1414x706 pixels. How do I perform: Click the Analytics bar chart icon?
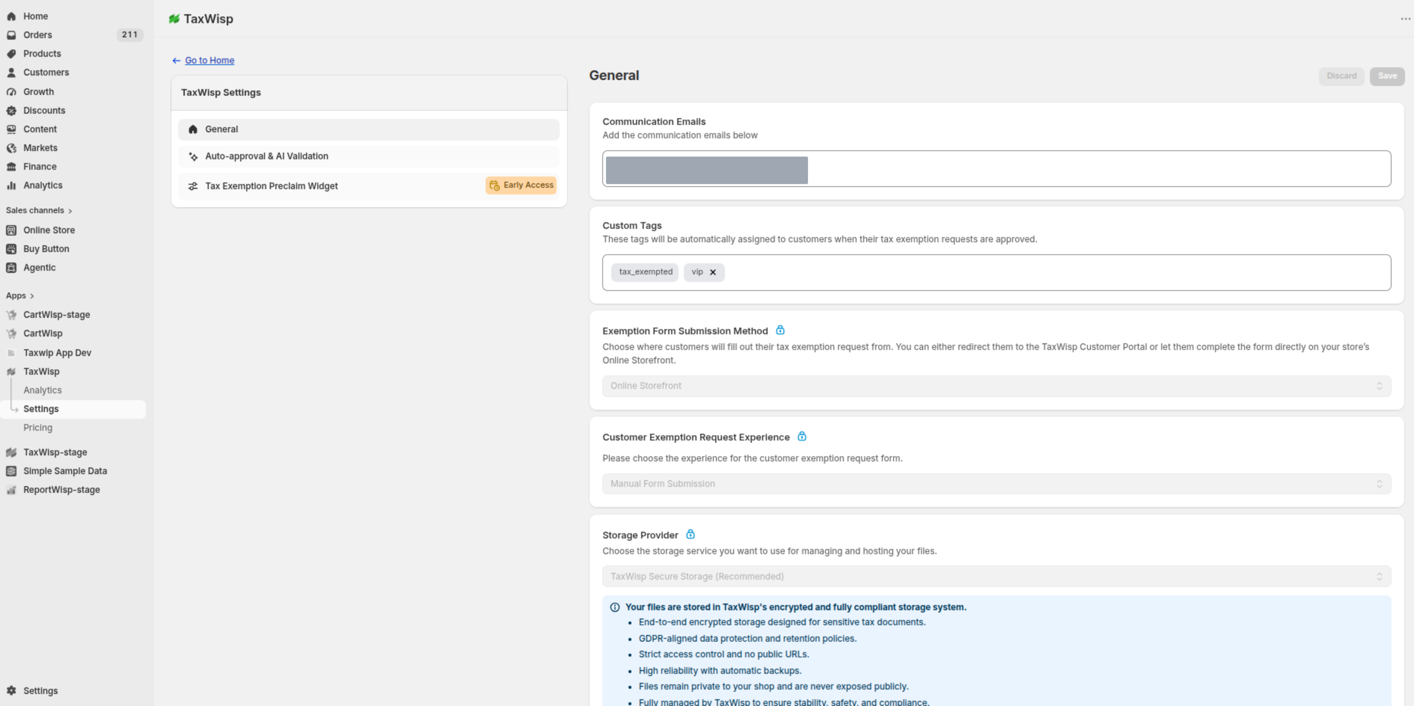tap(11, 185)
